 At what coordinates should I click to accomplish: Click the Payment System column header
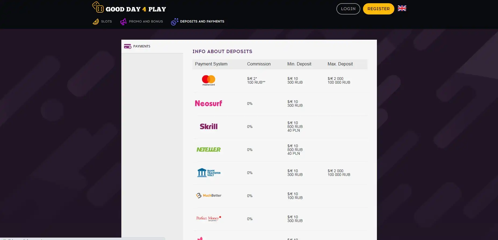[211, 64]
